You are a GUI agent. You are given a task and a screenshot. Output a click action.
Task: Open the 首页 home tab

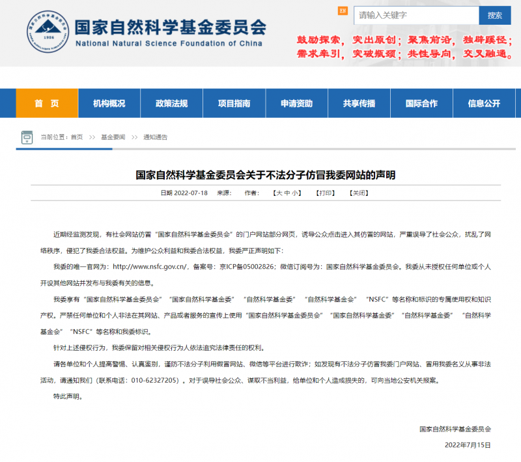[47, 103]
